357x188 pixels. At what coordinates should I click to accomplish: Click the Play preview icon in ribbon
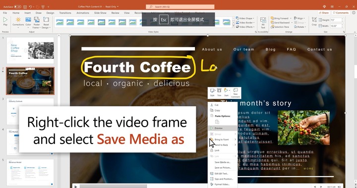5,19
